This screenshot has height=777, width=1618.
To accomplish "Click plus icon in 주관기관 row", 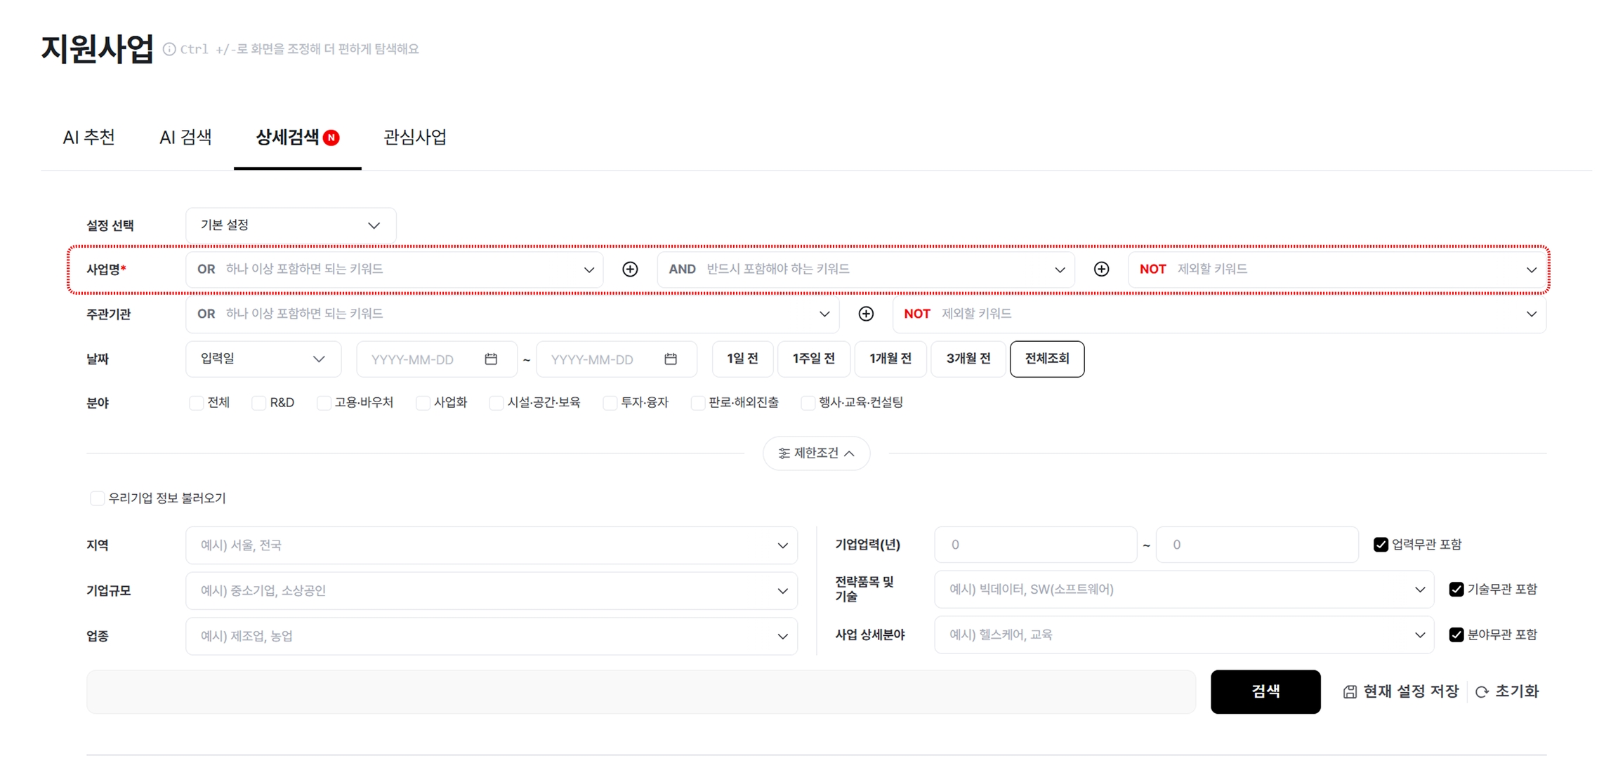I will coord(866,314).
